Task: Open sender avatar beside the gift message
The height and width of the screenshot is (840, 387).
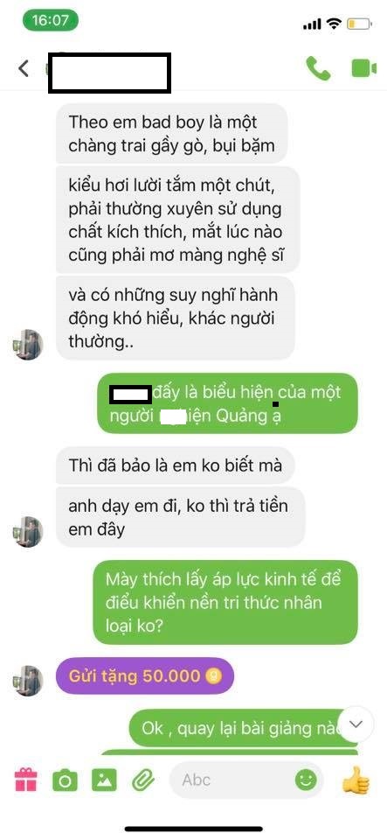Action: [x=28, y=681]
